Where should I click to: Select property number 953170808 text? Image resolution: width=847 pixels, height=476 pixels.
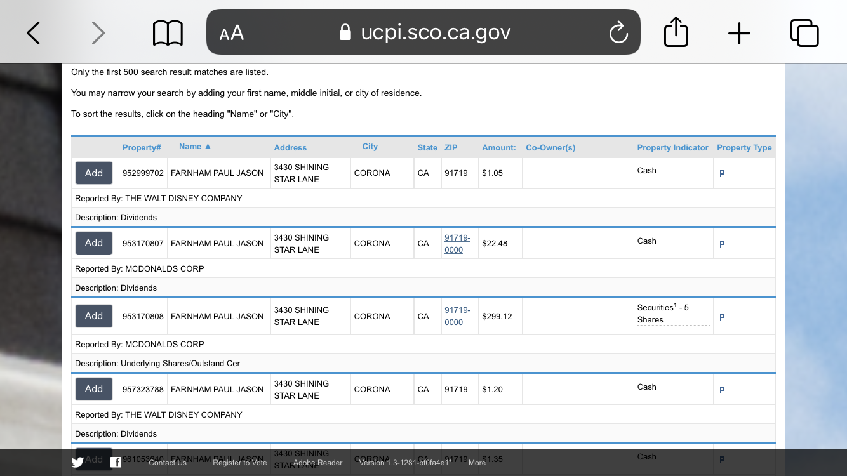(x=143, y=316)
